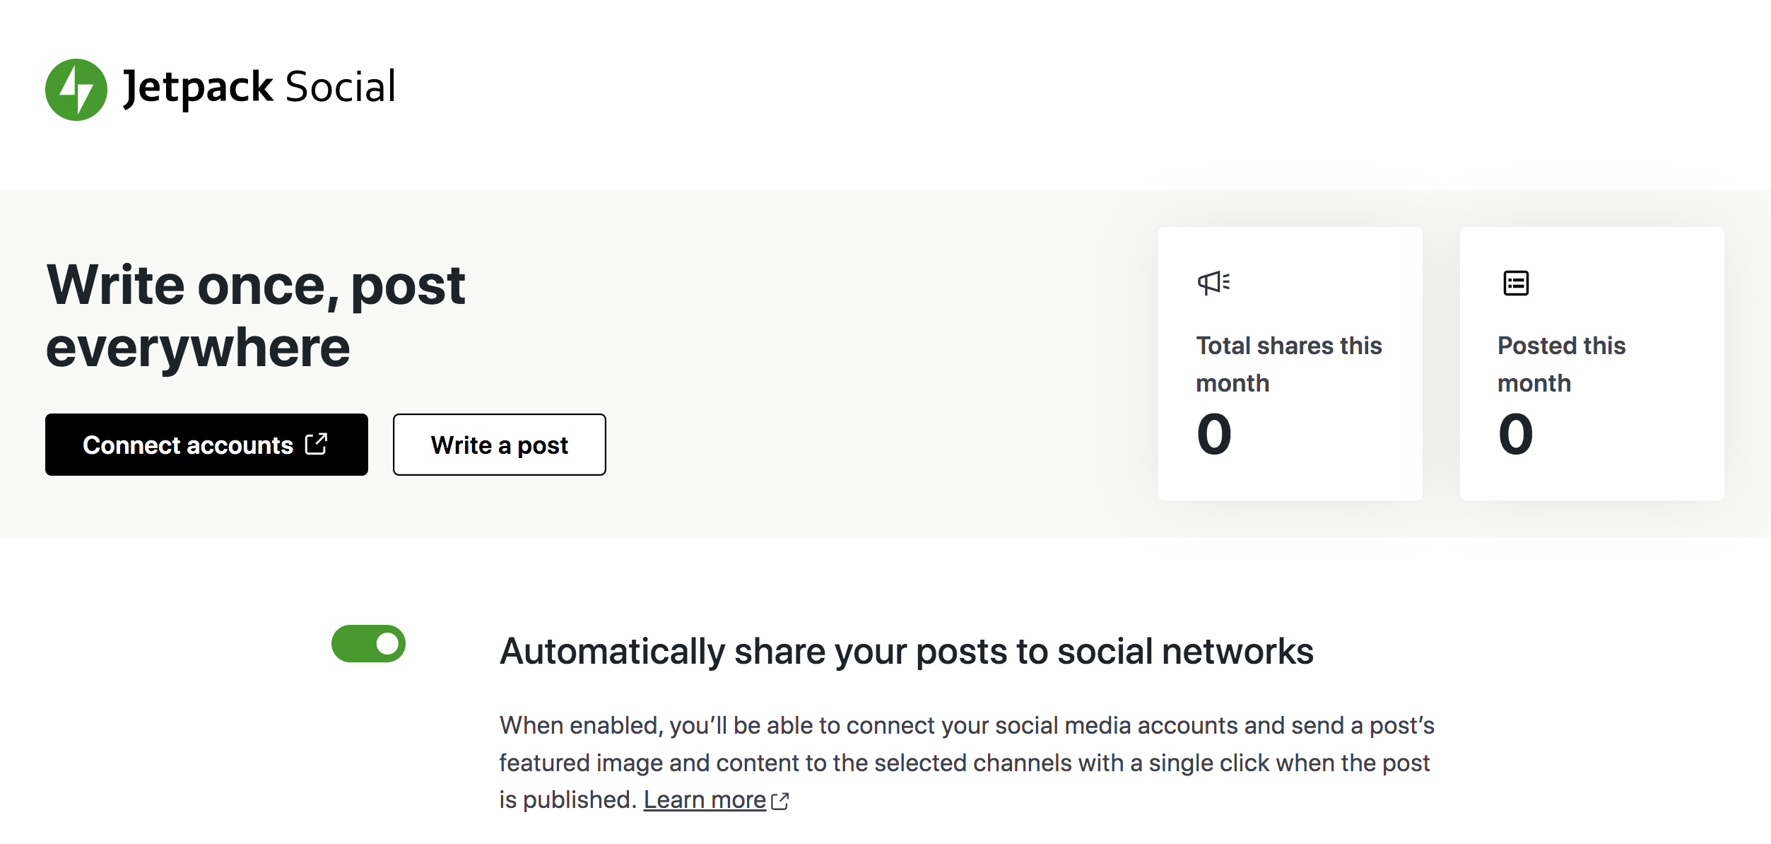
Task: Click the Automatically share your posts heading
Action: (x=908, y=652)
